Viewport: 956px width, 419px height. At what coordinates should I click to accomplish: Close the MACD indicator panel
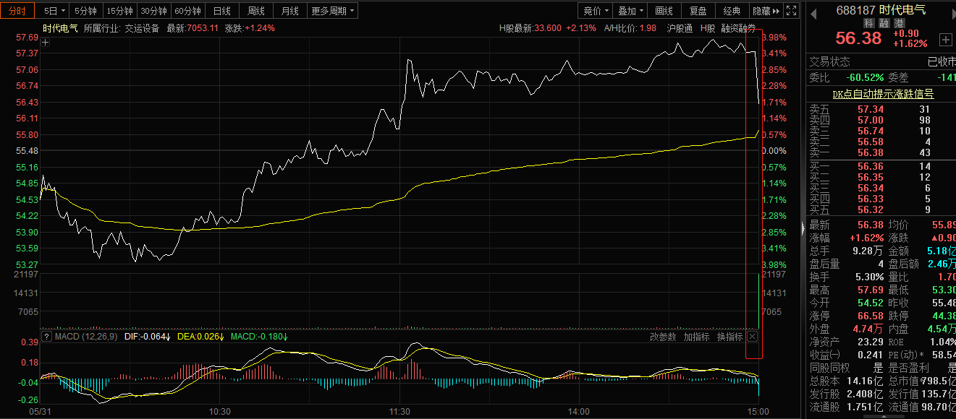752,337
